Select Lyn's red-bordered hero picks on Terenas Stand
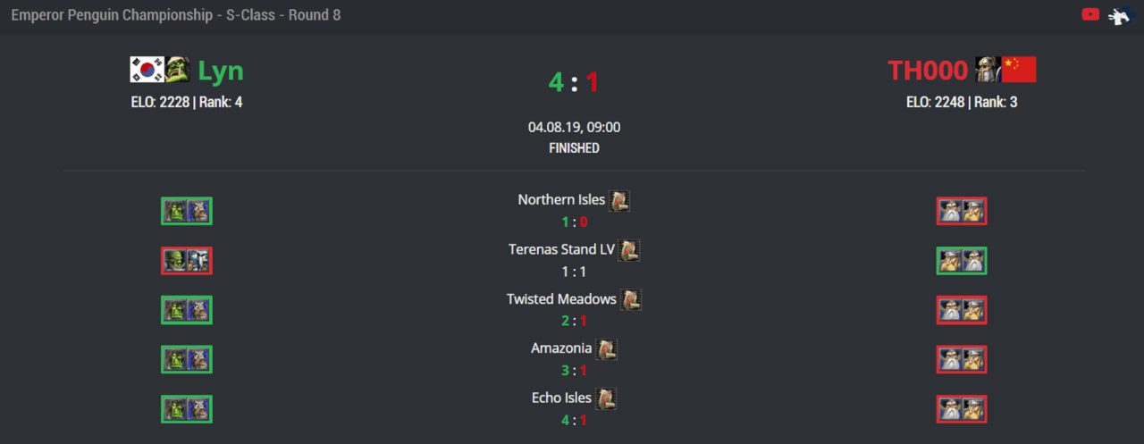The height and width of the screenshot is (444, 1144). pos(187,261)
